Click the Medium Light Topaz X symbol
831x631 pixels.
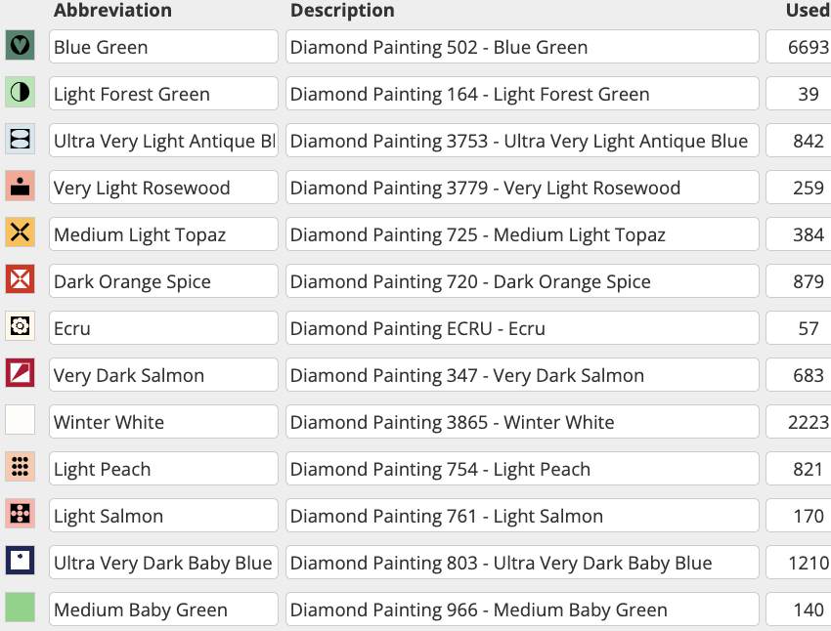[x=20, y=233]
